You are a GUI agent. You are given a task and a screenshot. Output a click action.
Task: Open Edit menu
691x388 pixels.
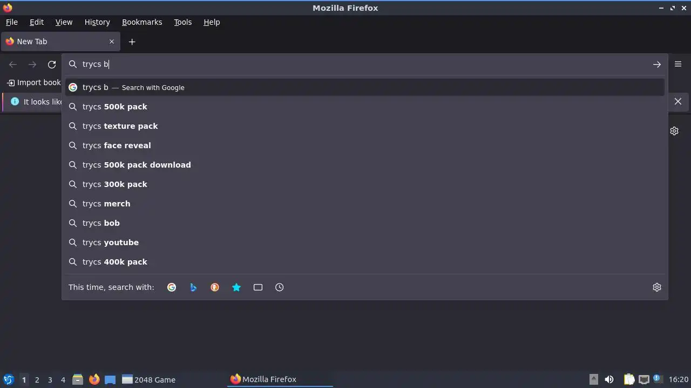tap(37, 22)
